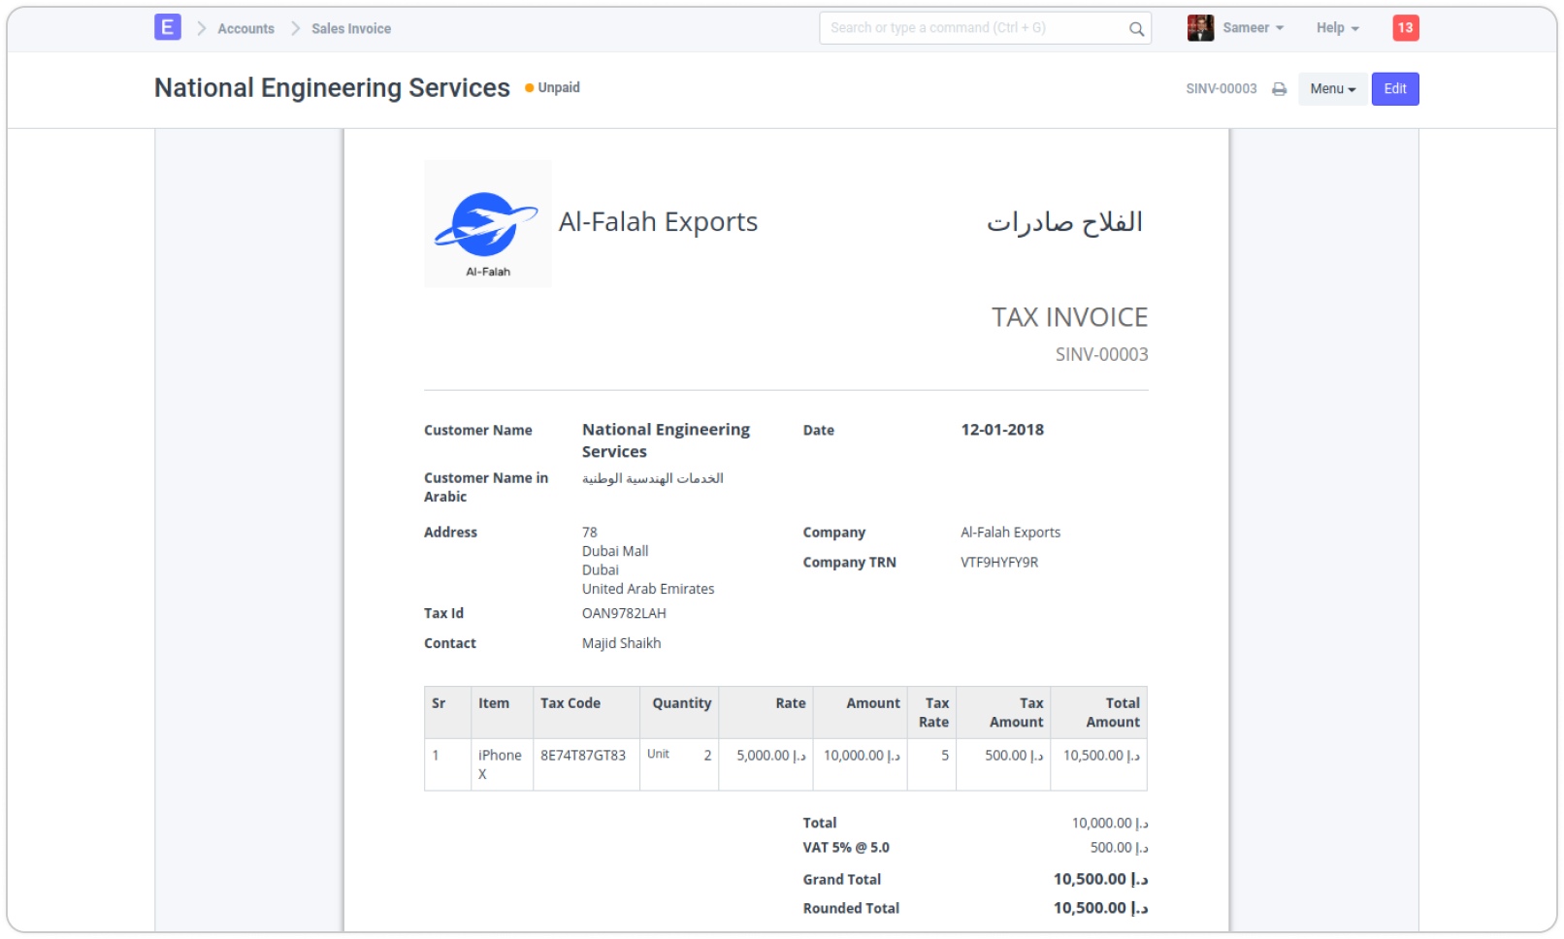Click the VAT 5% @ 5.0 label
Screen dimensions: 1564x939
[846, 848]
